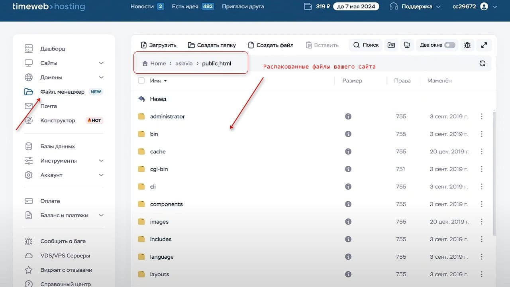Click the file list vertical scrollbar
The width and height of the screenshot is (510, 287).
pyautogui.click(x=494, y=173)
